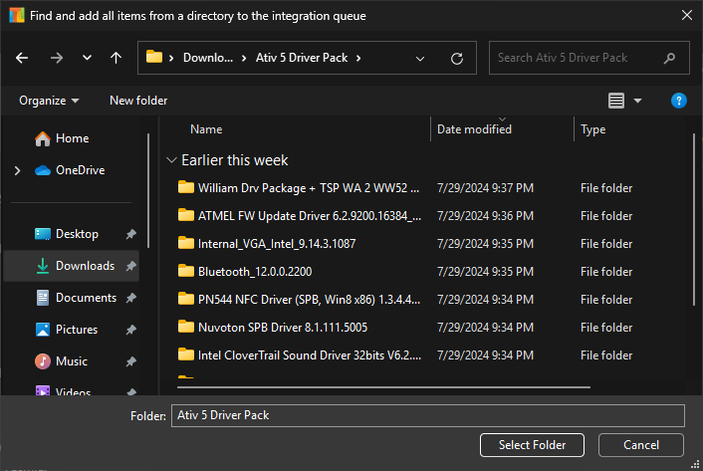Click the Folder name input field
The height and width of the screenshot is (471, 703).
click(x=427, y=415)
